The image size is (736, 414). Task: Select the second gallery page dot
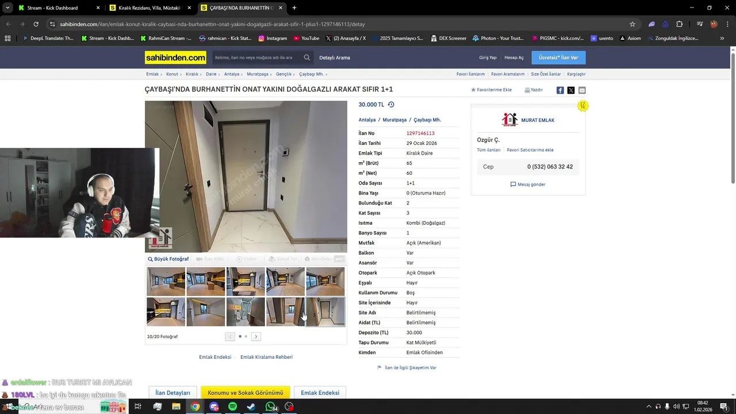[246, 336]
